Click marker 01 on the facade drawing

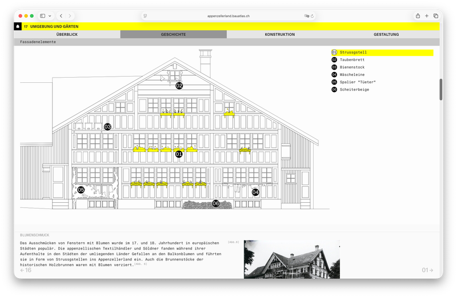pos(179,154)
